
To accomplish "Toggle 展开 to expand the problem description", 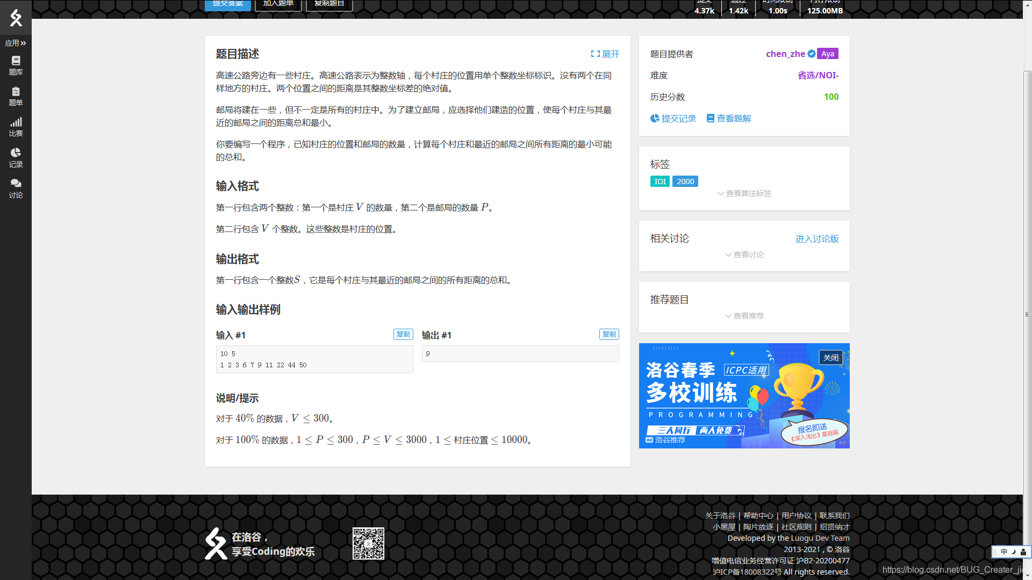I will (x=605, y=54).
